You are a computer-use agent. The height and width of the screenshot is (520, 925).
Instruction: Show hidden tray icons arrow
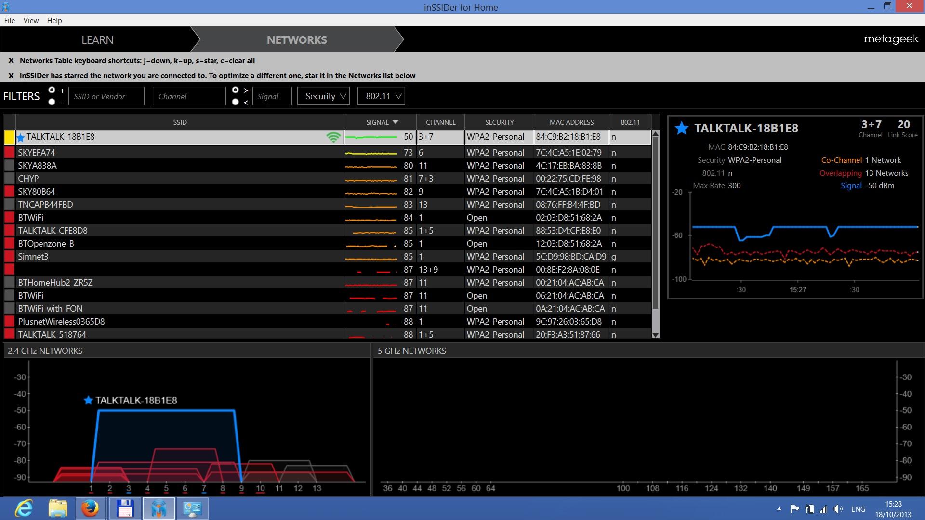(779, 509)
